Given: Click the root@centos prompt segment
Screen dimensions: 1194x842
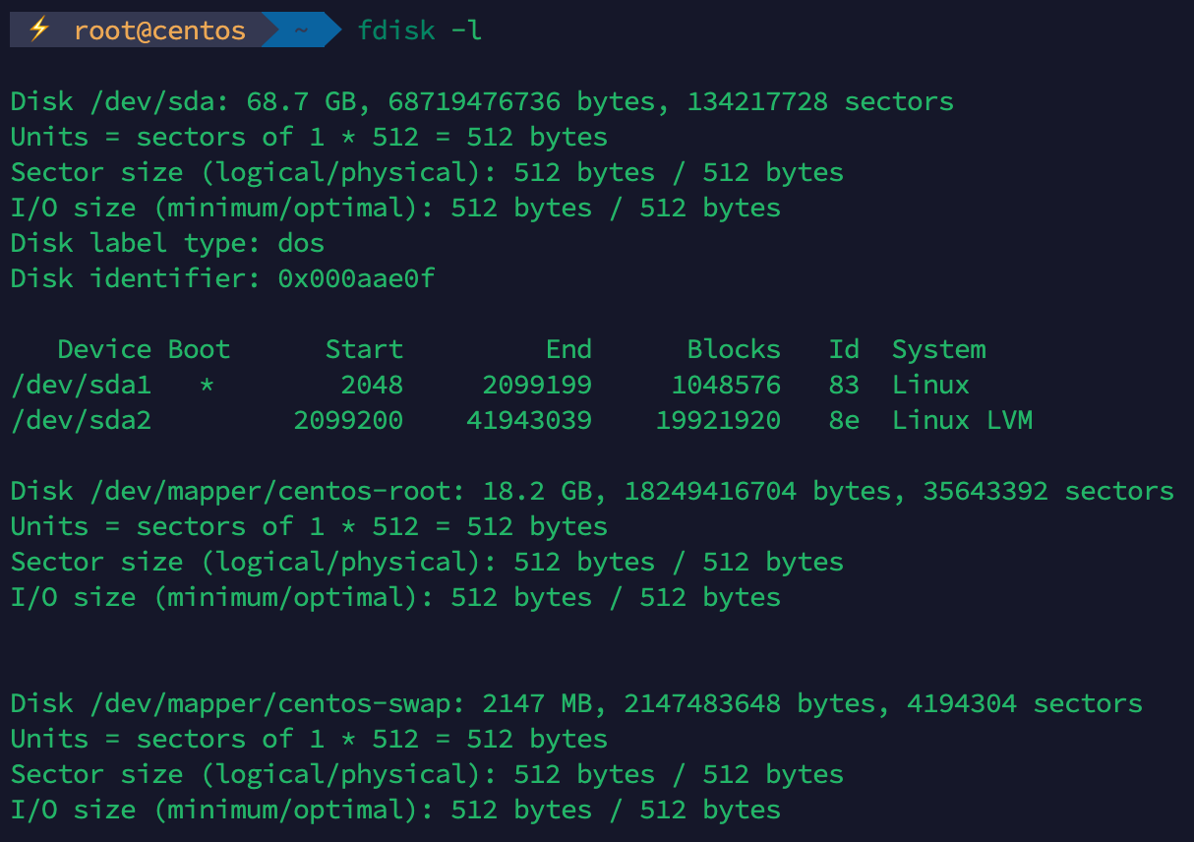Looking at the screenshot, I should pos(159,30).
